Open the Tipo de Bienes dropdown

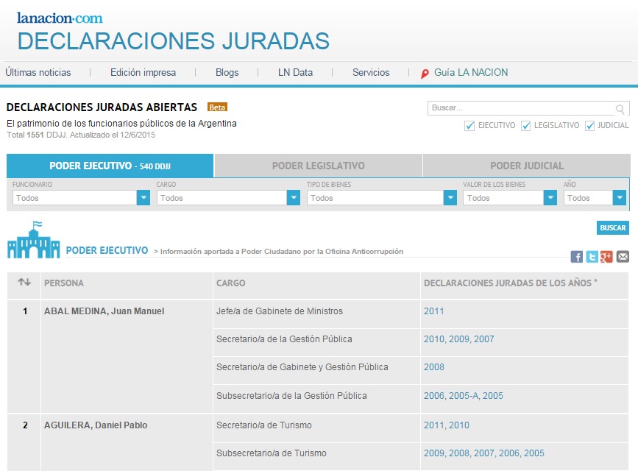[382, 198]
